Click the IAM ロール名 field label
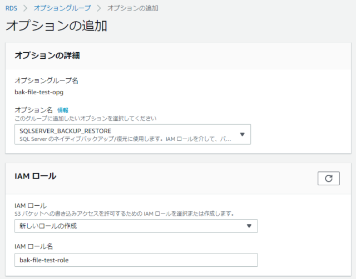Screen dimensions: 356x279 (x=34, y=246)
